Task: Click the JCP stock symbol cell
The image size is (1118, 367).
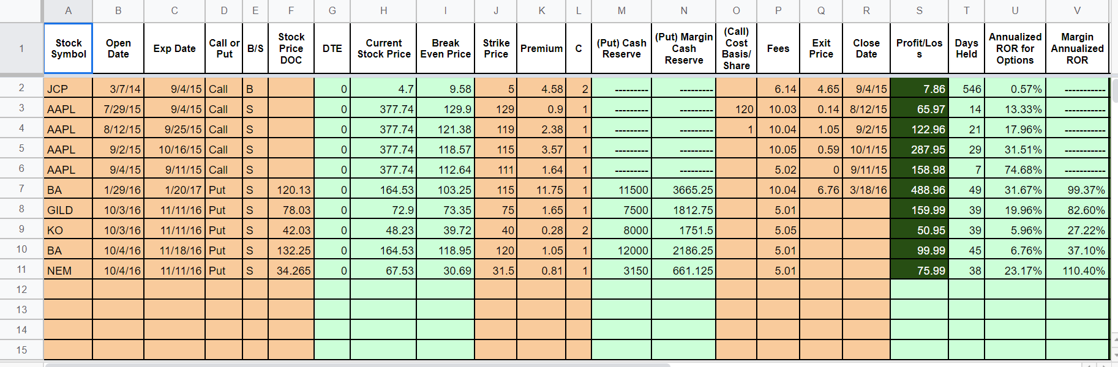Action: tap(68, 89)
